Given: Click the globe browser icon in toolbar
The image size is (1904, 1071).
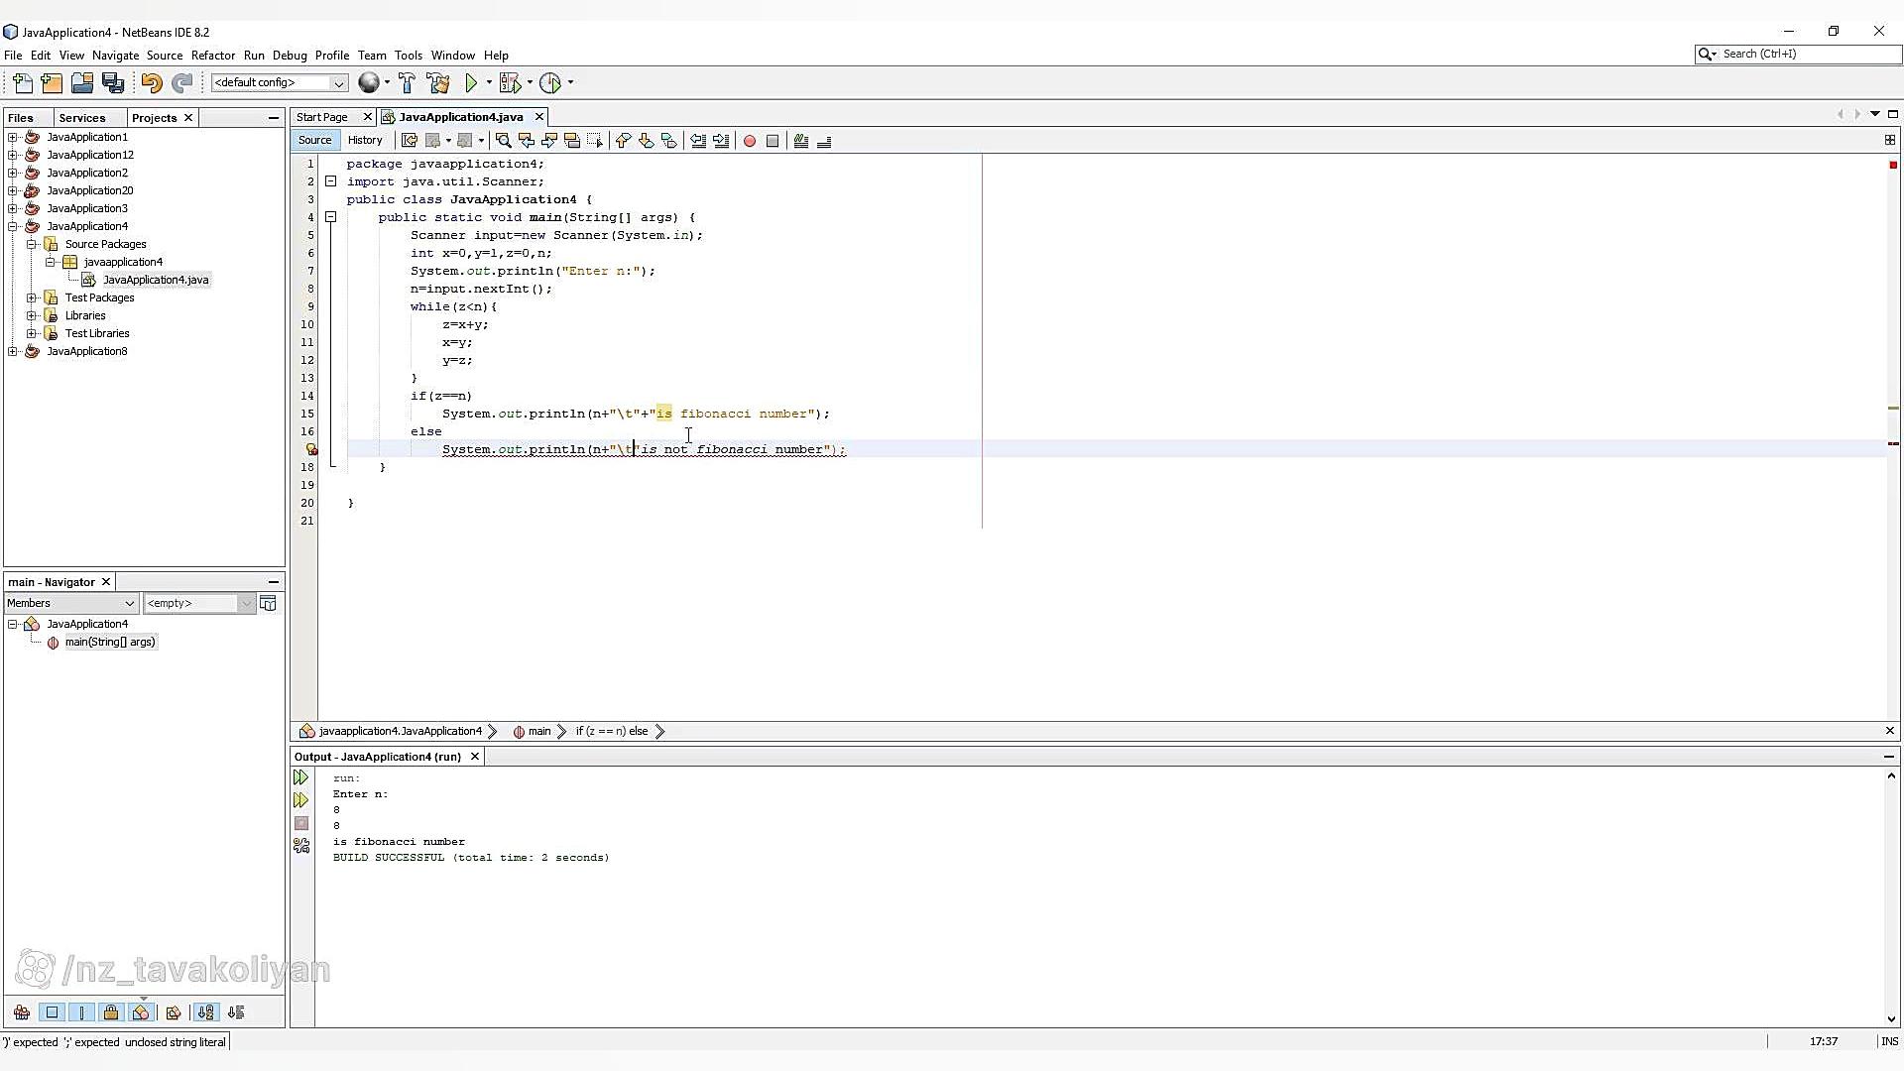Looking at the screenshot, I should pos(369,83).
